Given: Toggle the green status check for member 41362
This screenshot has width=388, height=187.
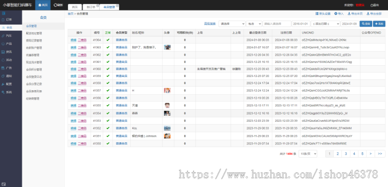Looking at the screenshot, I should 108,55.
